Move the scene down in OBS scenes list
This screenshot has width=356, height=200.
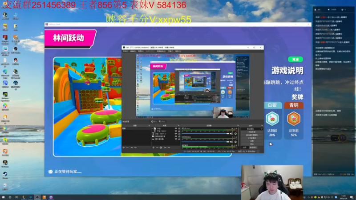click(x=135, y=148)
